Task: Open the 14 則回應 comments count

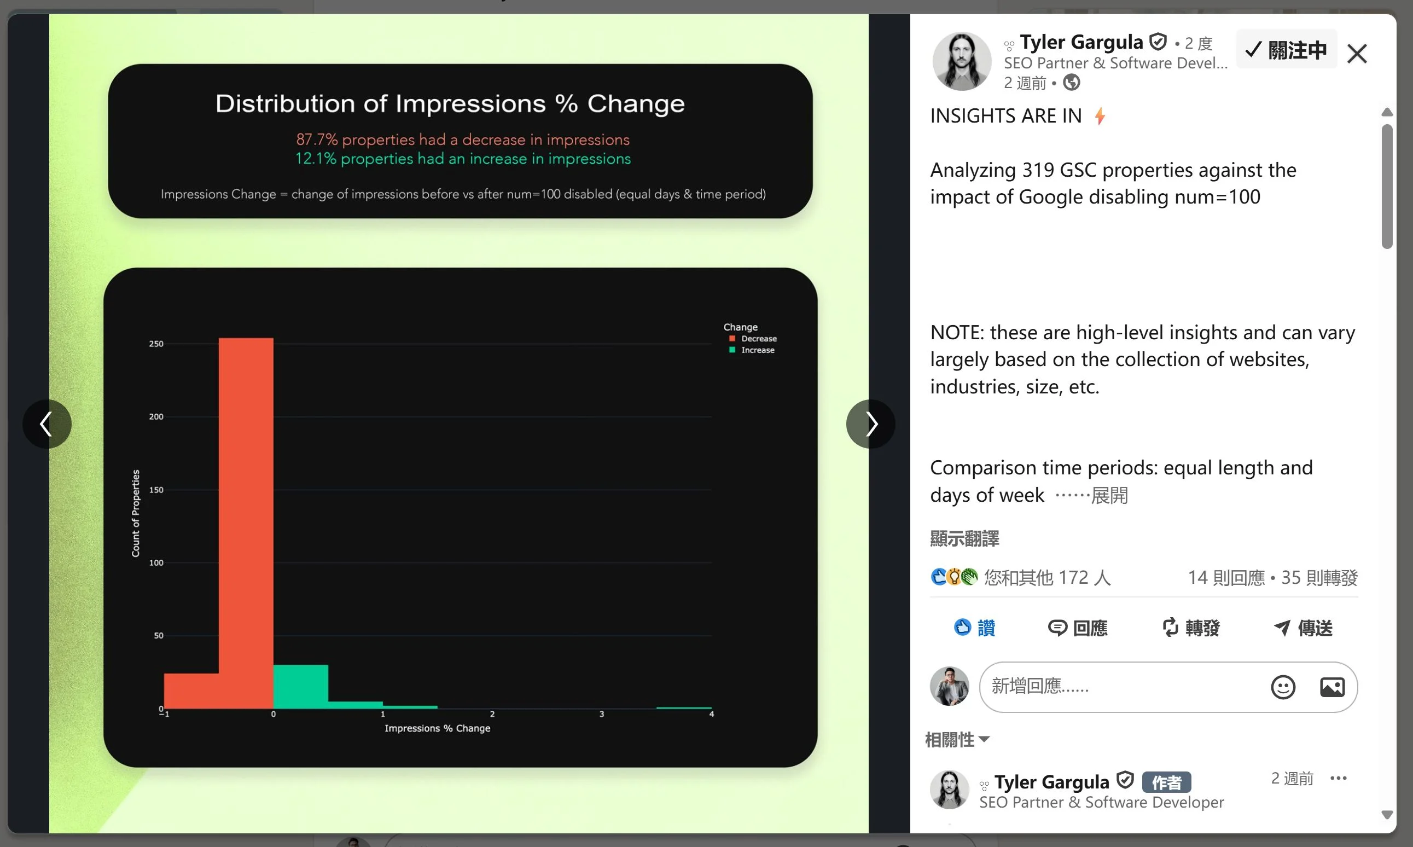Action: click(1226, 578)
